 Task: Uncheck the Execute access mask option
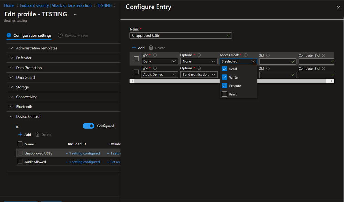[x=225, y=86]
